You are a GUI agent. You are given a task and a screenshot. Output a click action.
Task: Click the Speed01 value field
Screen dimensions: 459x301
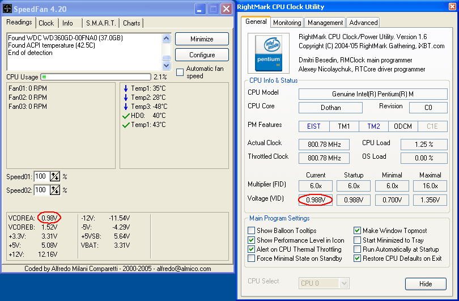coord(42,176)
